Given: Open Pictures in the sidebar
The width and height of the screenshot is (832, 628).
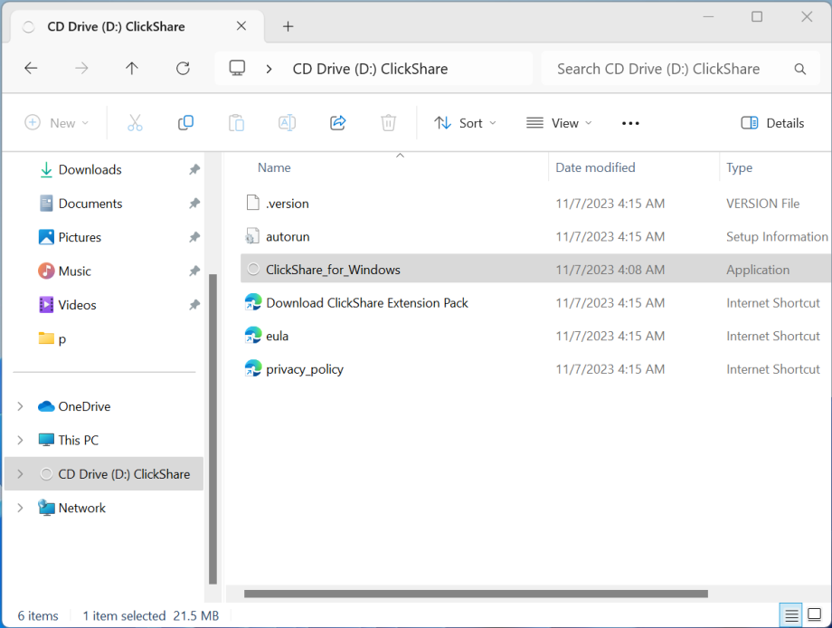Looking at the screenshot, I should [80, 237].
